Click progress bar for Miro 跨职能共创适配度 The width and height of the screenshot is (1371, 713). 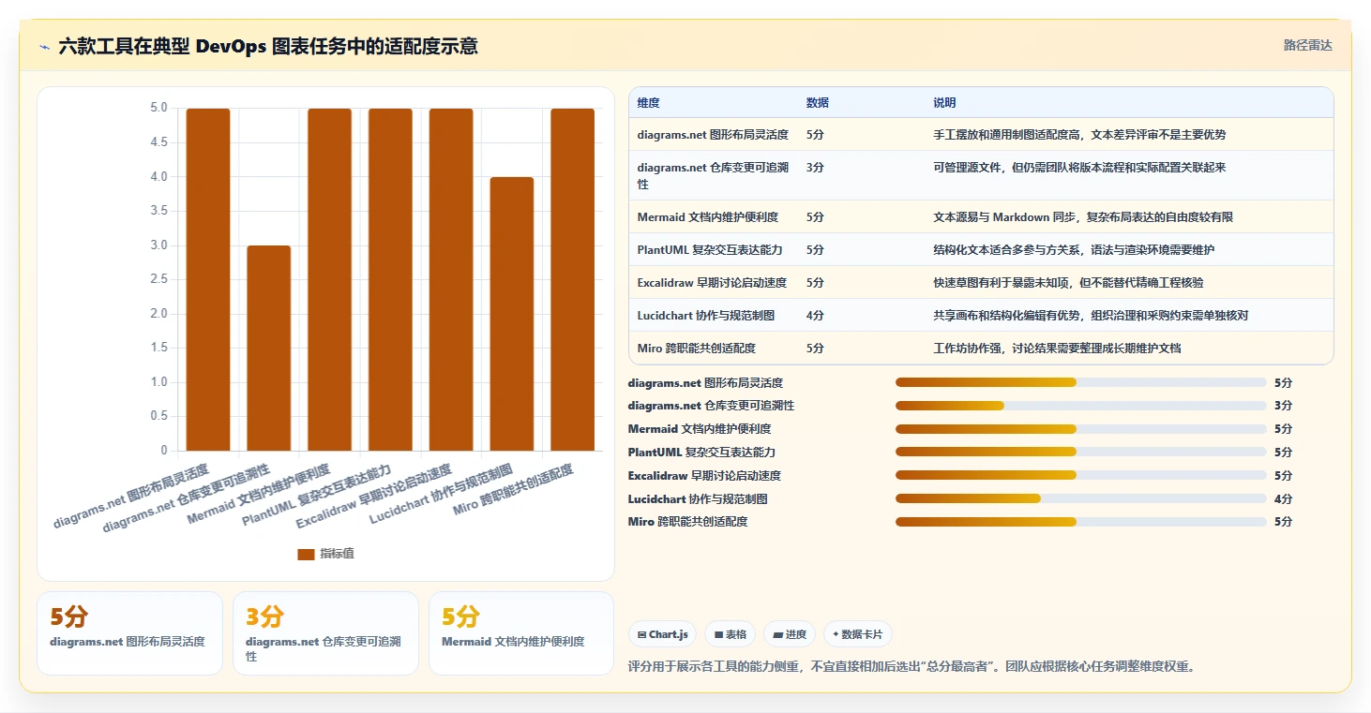point(1081,522)
